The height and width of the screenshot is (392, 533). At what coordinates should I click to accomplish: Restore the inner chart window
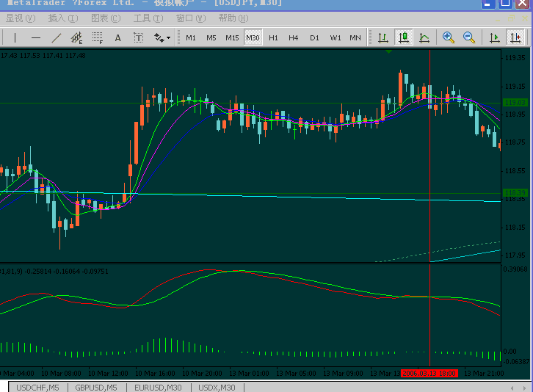pyautogui.click(x=511, y=18)
